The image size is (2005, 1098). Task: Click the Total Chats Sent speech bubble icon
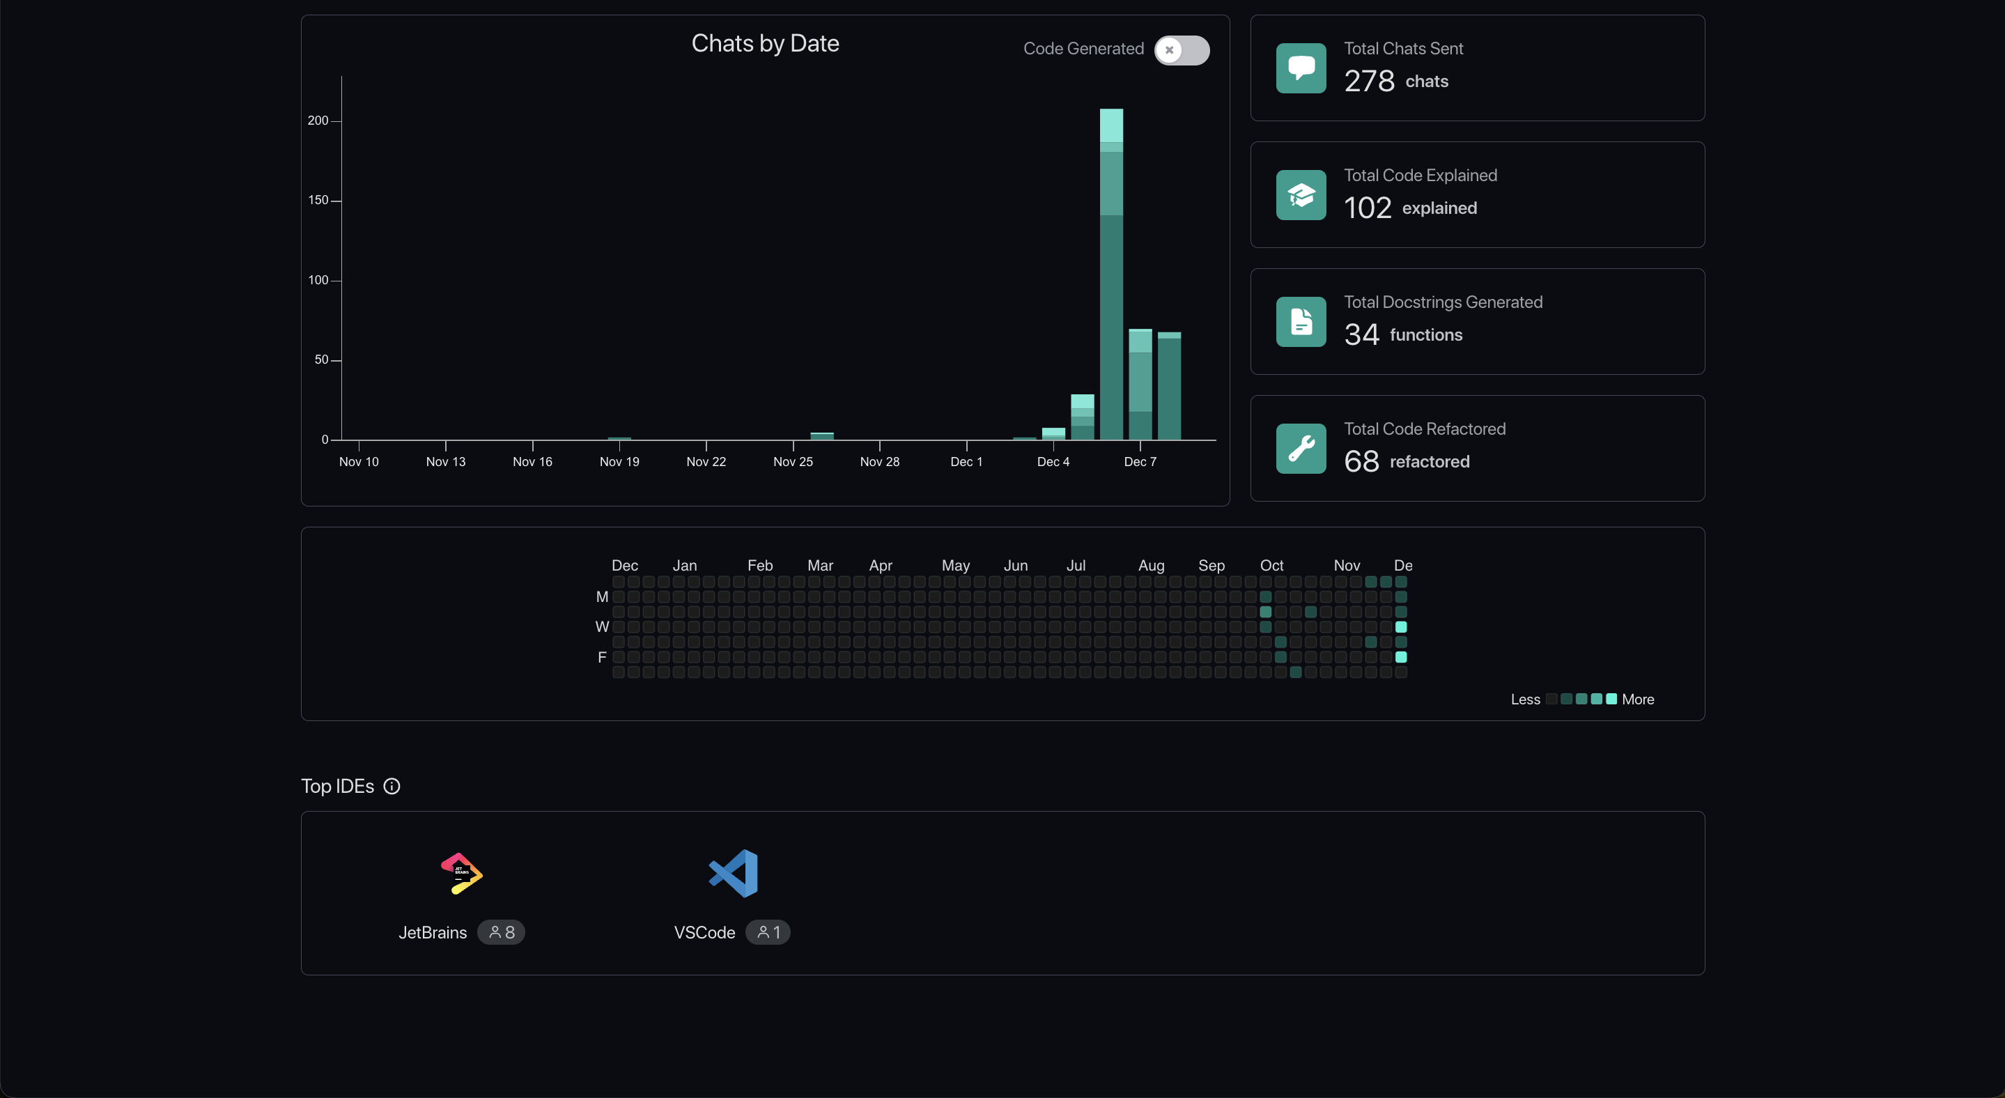point(1301,68)
